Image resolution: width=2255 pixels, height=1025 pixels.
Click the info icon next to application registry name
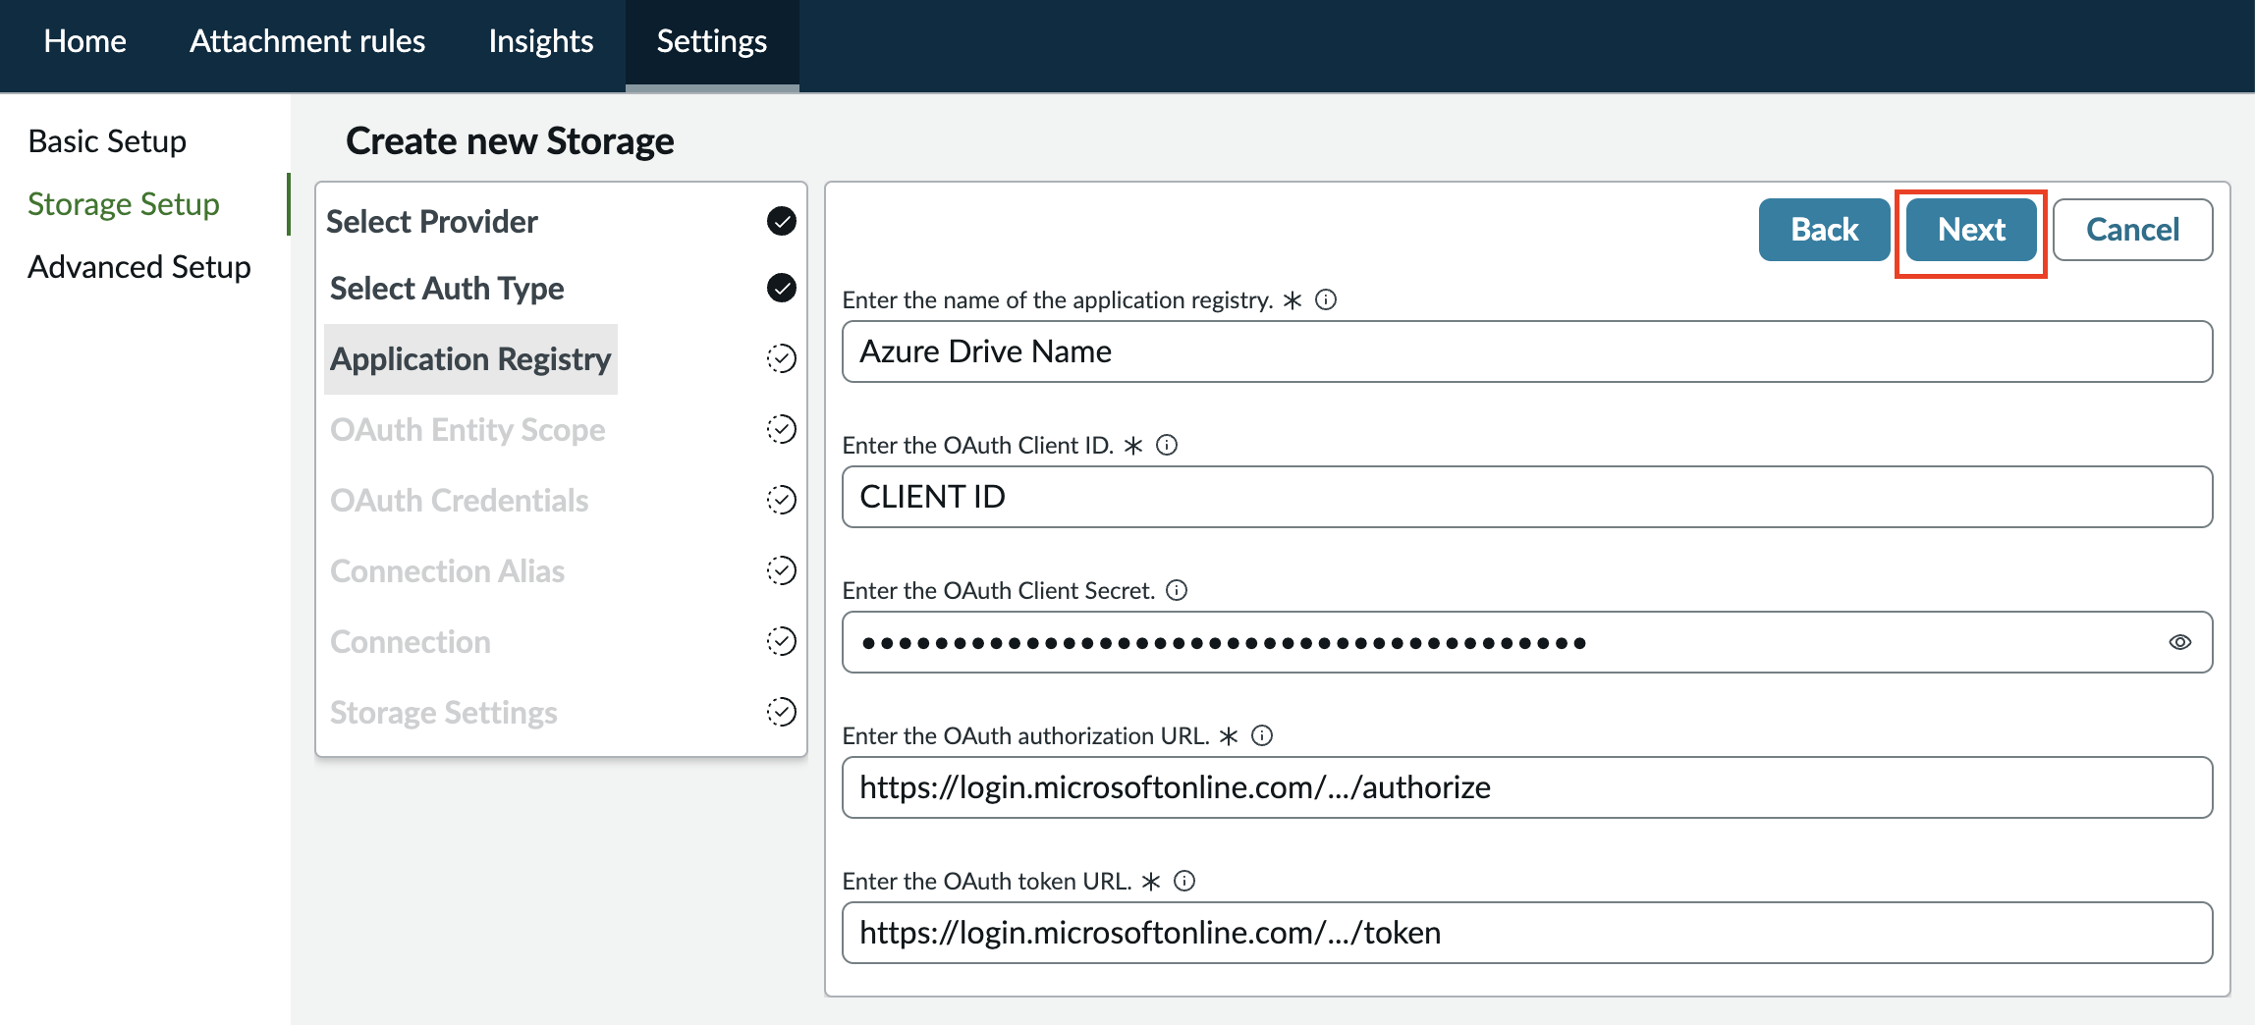[x=1326, y=299]
